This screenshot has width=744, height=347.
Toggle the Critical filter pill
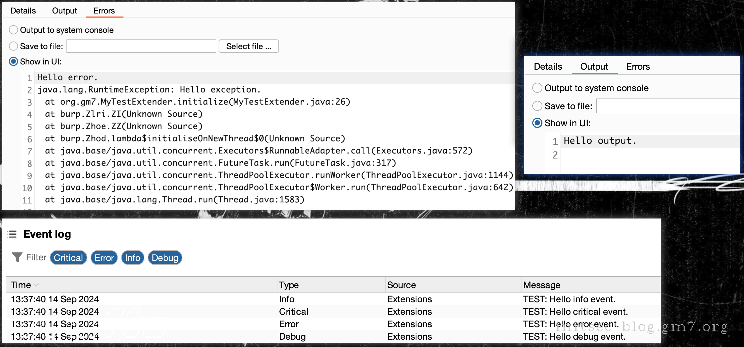pyautogui.click(x=68, y=258)
